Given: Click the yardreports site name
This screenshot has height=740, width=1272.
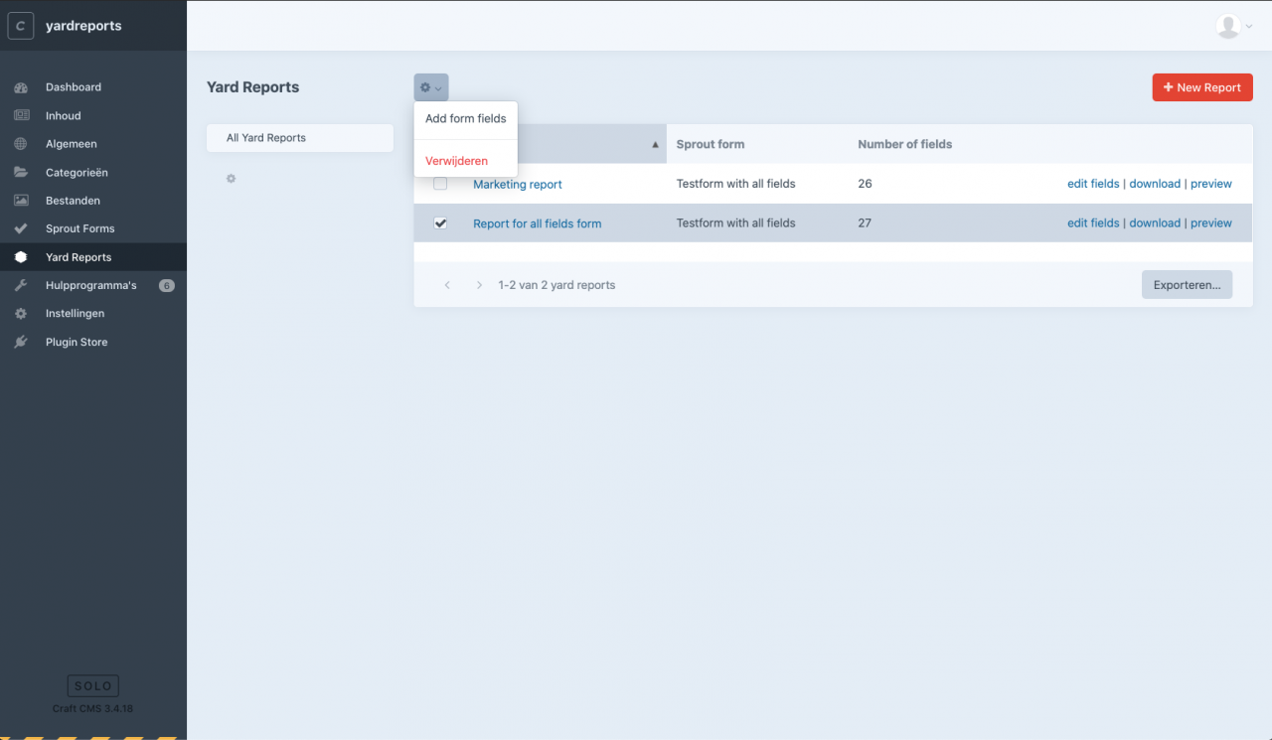Looking at the screenshot, I should click(x=83, y=26).
